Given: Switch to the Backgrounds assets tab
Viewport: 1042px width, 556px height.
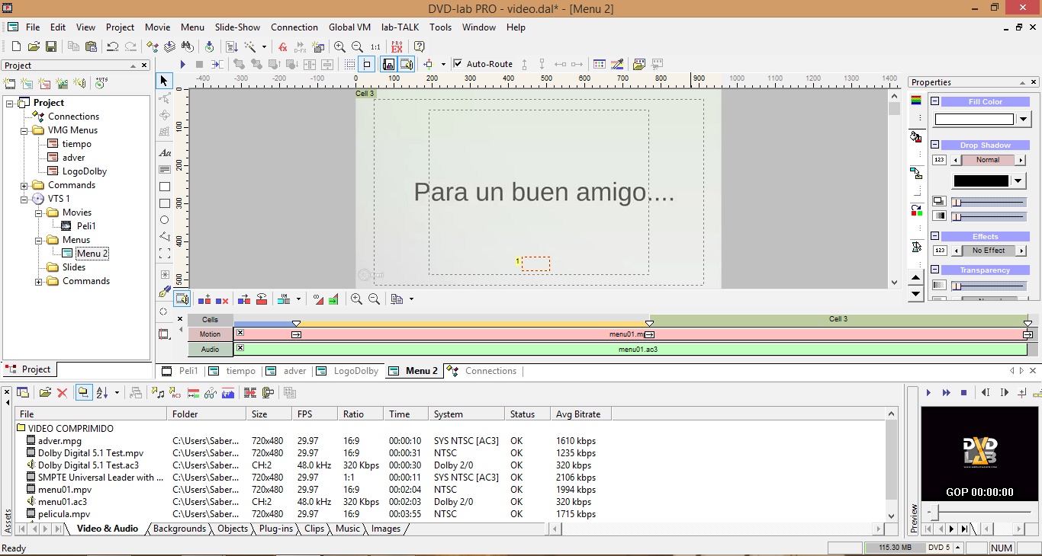Looking at the screenshot, I should [x=179, y=529].
